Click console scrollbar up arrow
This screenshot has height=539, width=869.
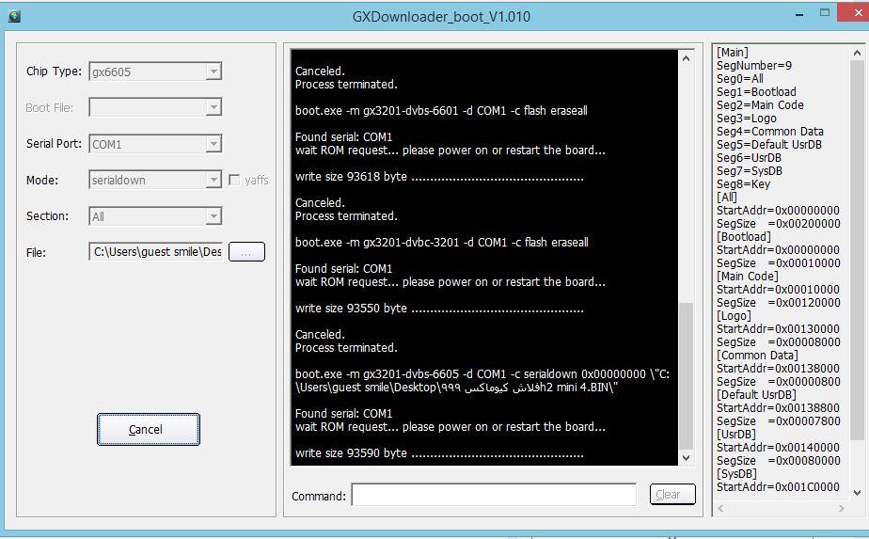coord(687,58)
